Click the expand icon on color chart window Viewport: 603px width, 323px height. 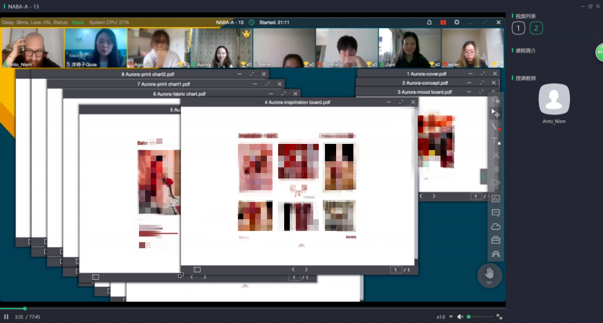coord(180,276)
